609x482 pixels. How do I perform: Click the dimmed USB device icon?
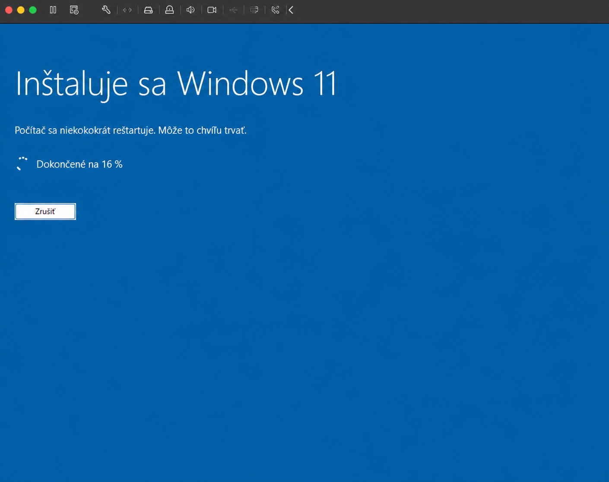tap(233, 10)
